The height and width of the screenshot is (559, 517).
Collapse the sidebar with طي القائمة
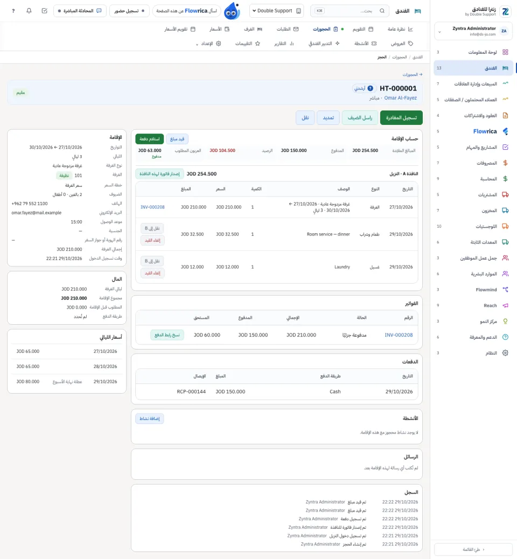(473, 549)
